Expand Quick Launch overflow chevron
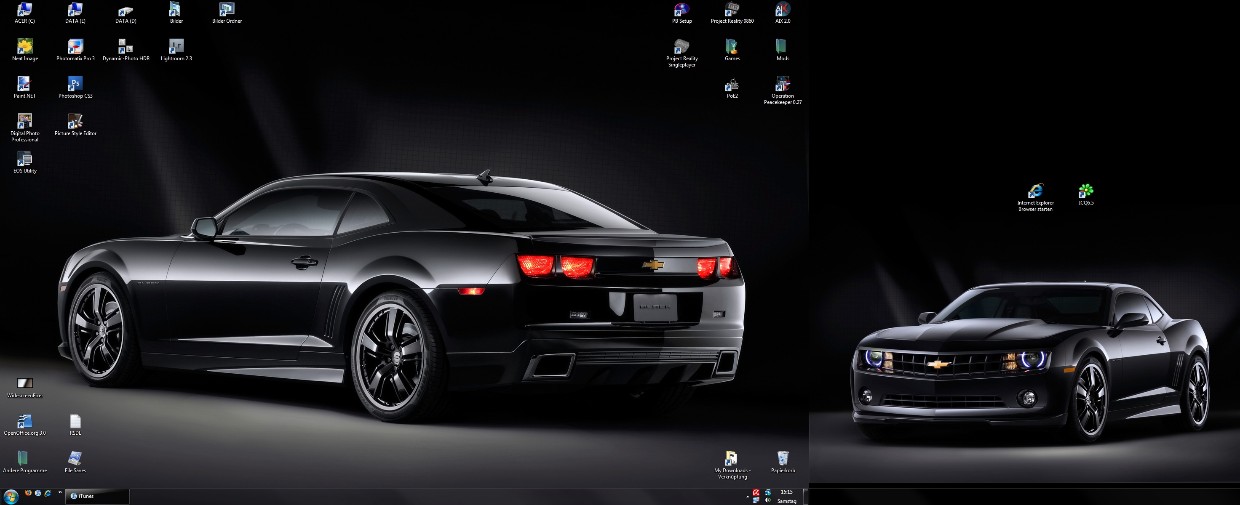The width and height of the screenshot is (1240, 505). [x=60, y=492]
